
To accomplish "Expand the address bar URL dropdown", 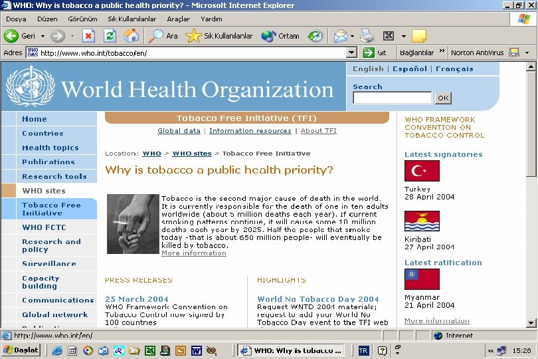I will click(x=351, y=53).
